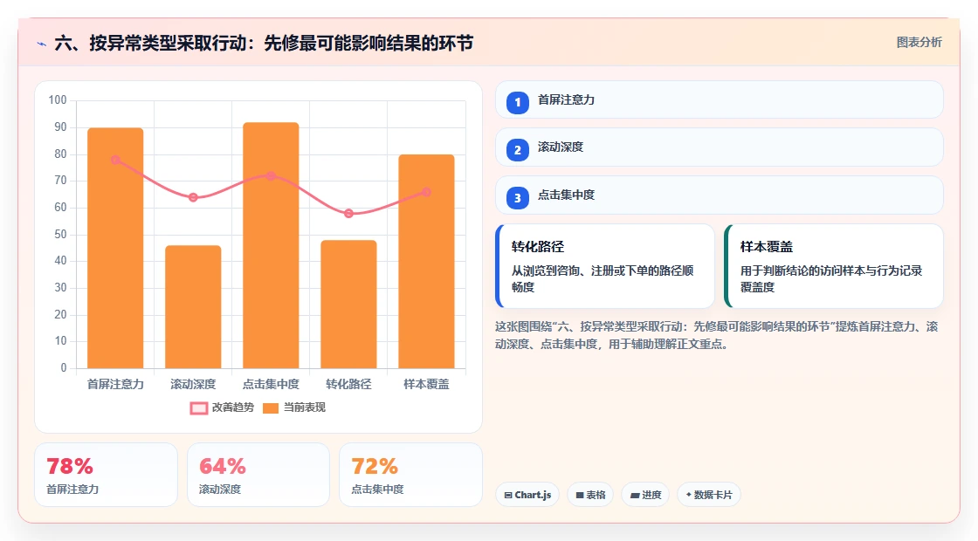Click the summary paragraph starting 这张图围绕
Screen dimensions: 978x541
coord(717,335)
